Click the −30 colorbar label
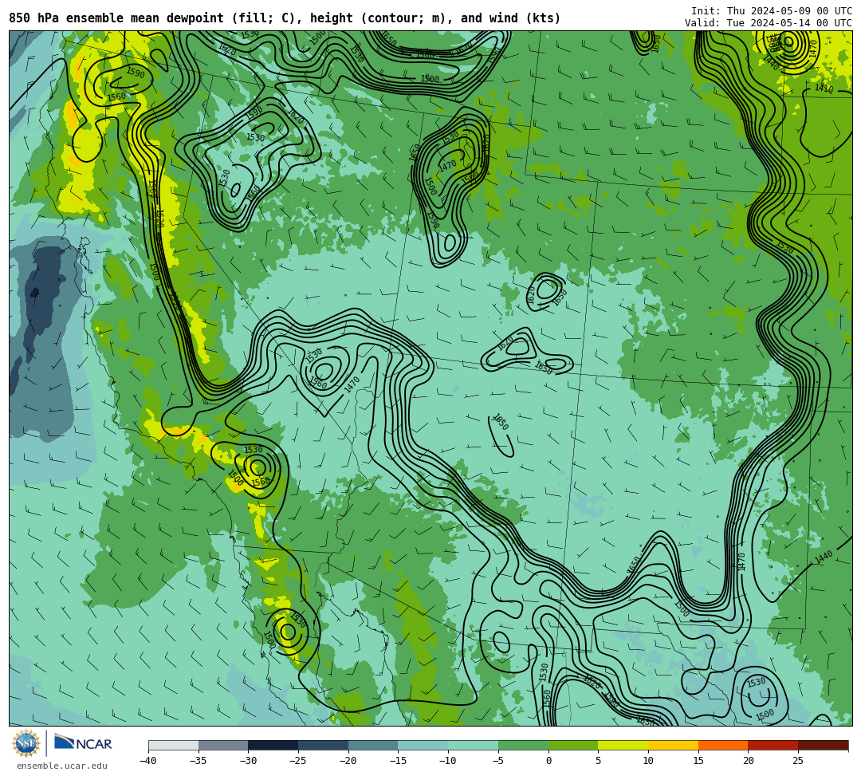 (248, 761)
